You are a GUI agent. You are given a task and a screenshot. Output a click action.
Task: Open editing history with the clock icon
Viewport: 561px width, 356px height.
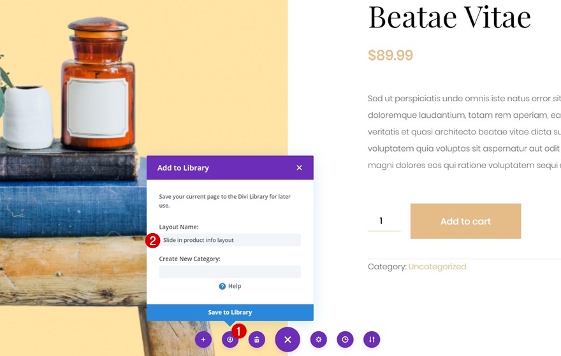[x=345, y=340]
